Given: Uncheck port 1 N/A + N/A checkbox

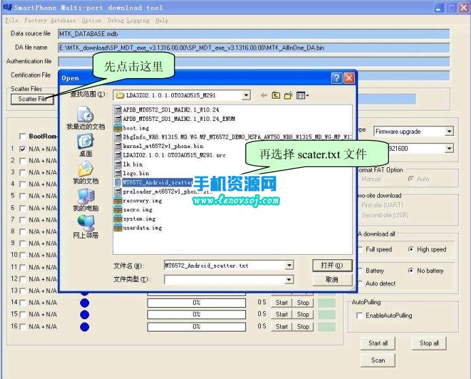Looking at the screenshot, I should pos(22,149).
